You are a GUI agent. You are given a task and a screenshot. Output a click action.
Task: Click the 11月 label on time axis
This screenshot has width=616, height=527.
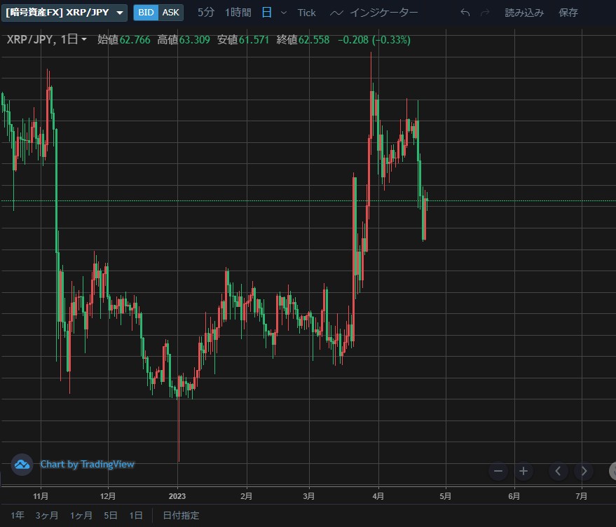[41, 496]
